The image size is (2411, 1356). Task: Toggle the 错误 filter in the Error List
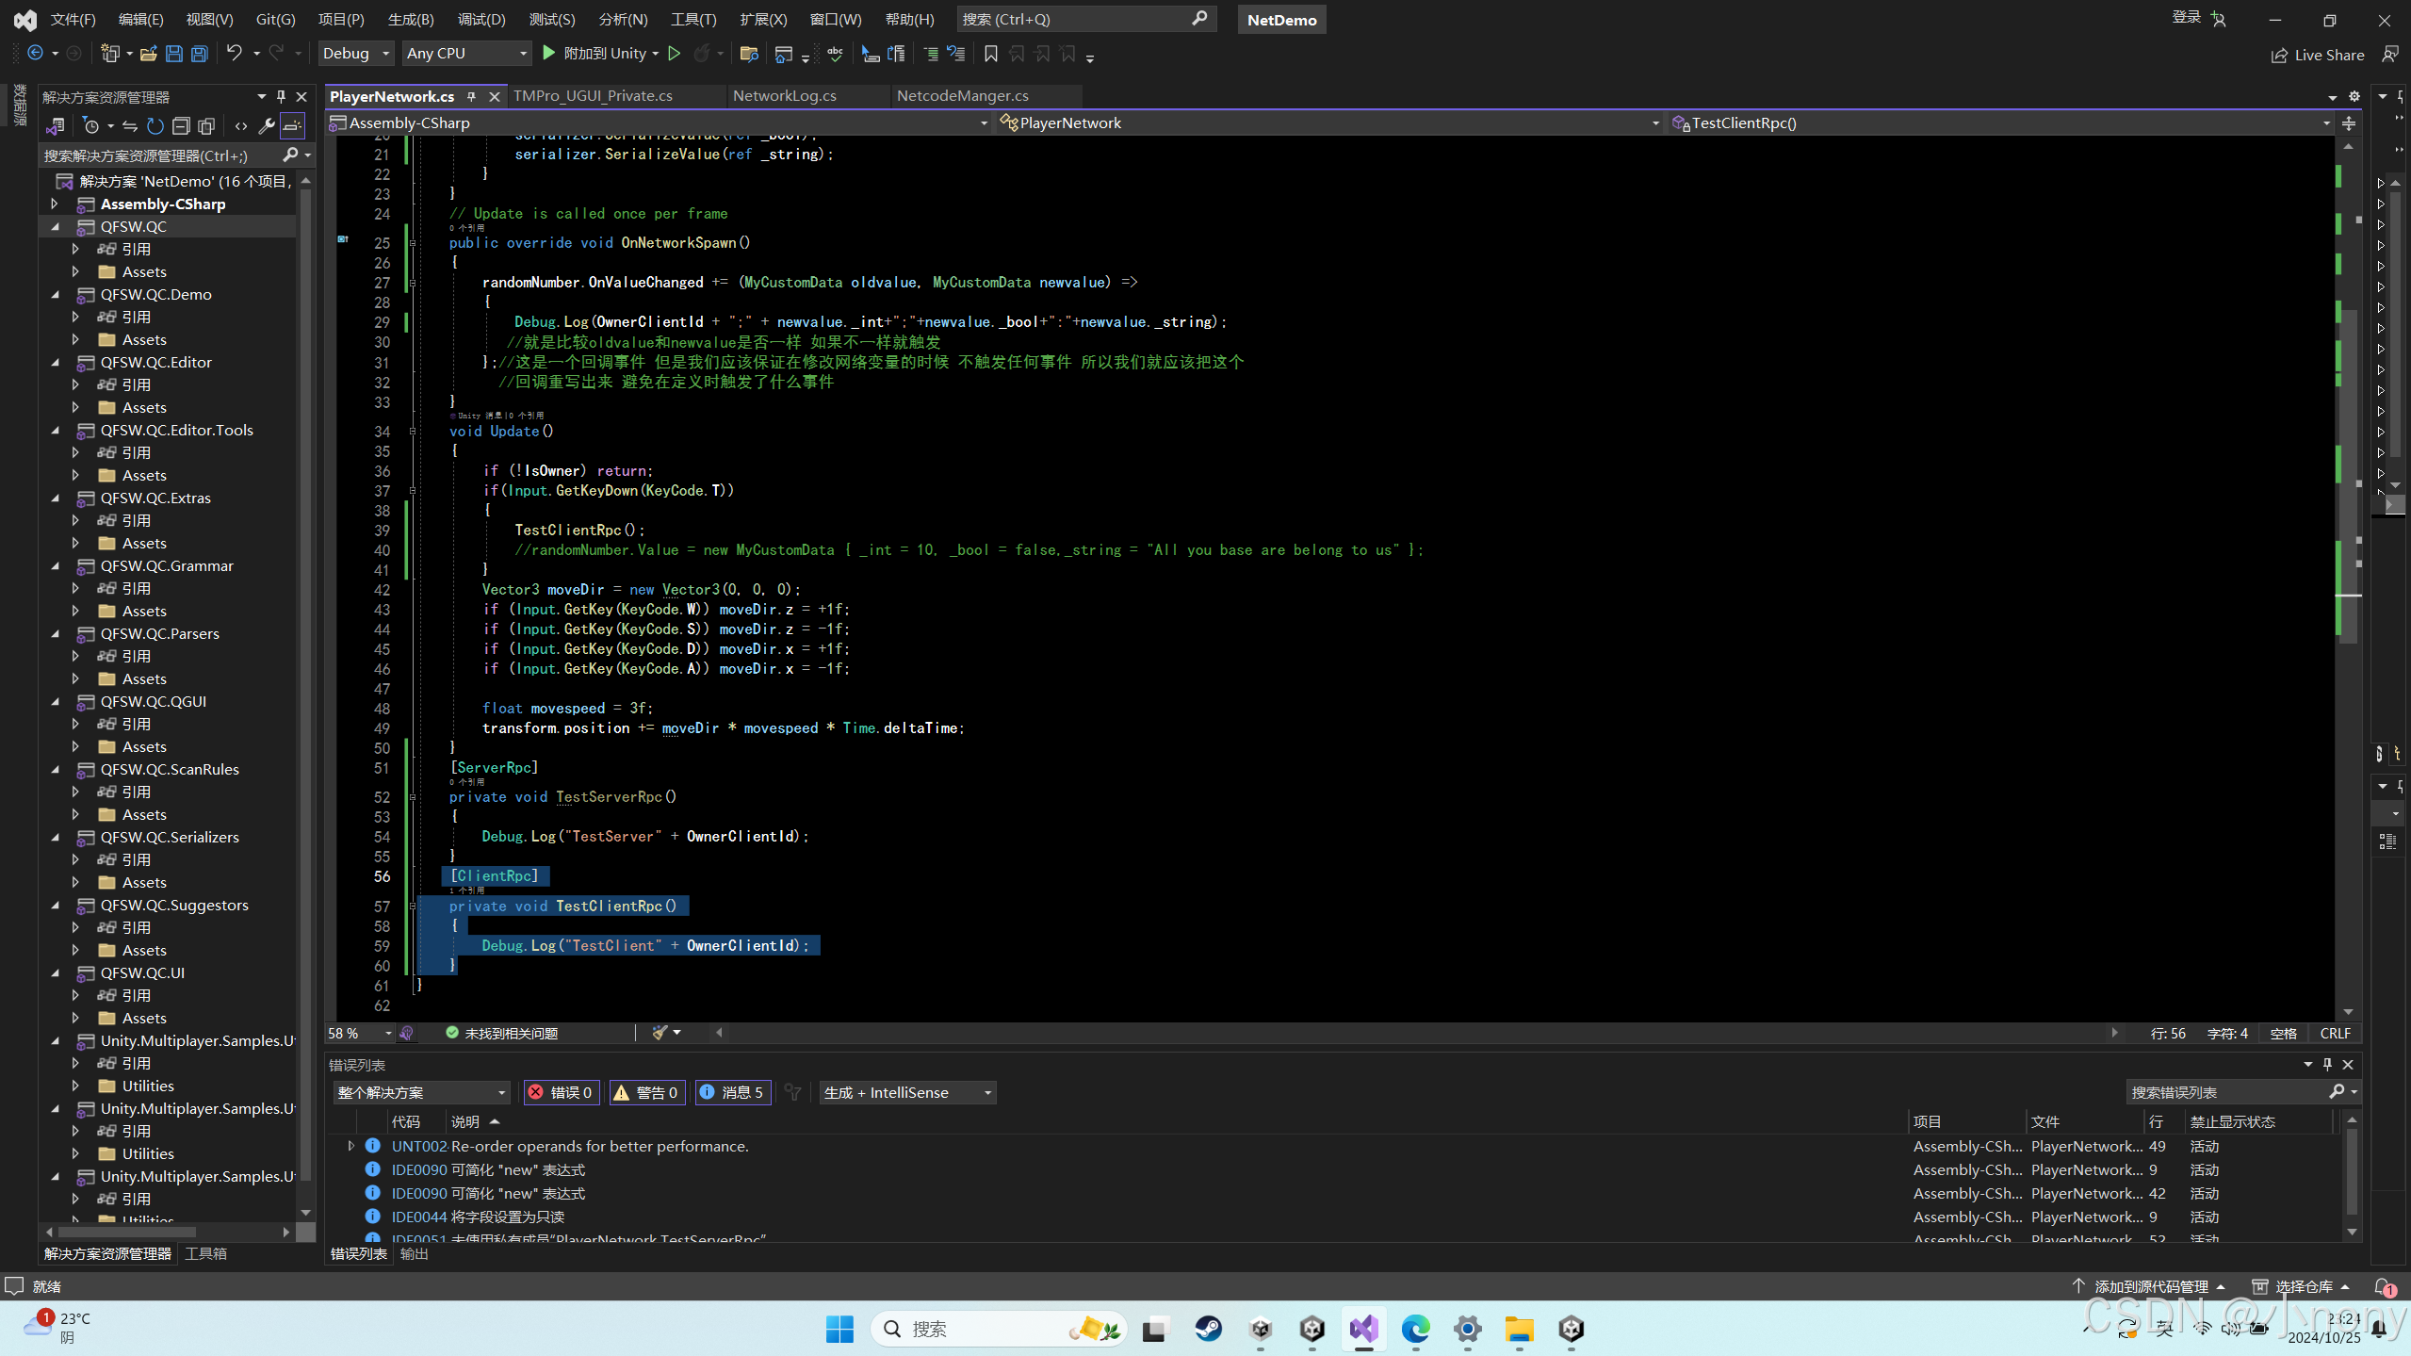pyautogui.click(x=561, y=1092)
